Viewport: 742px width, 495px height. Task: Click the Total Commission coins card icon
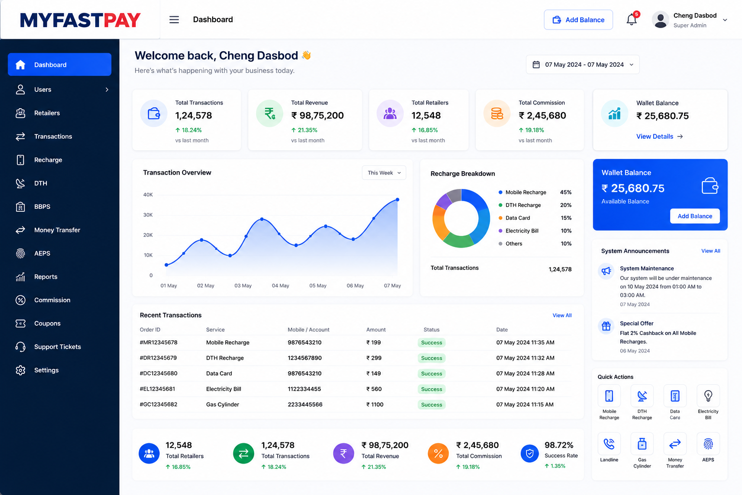(x=497, y=114)
